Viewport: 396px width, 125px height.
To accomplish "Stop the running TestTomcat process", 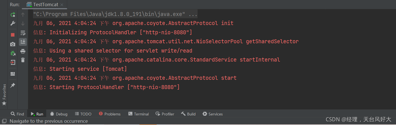I will [13, 35].
